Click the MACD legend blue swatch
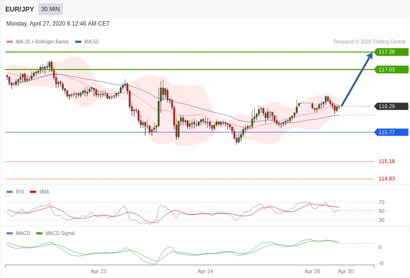The height and width of the screenshot is (278, 410). (x=10, y=233)
